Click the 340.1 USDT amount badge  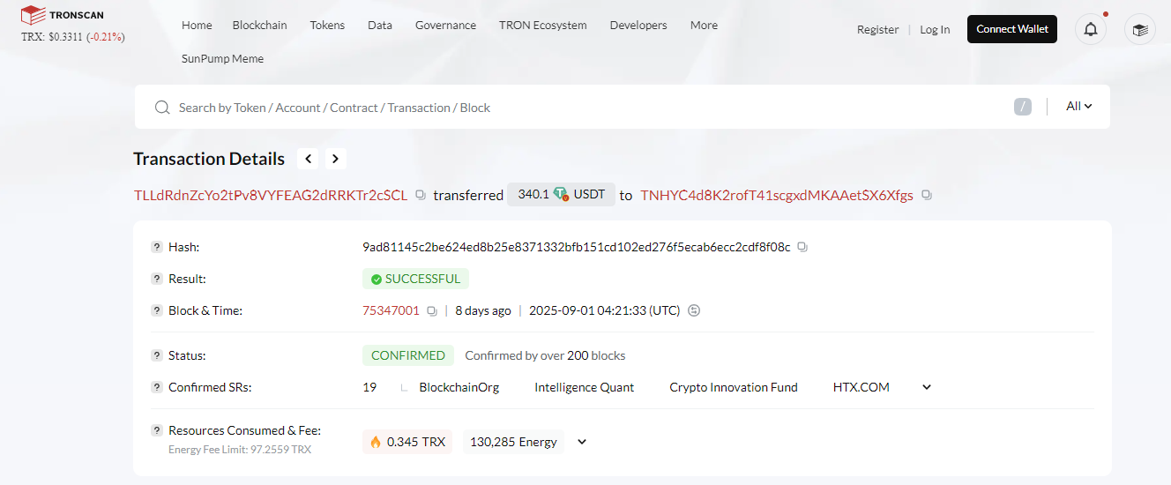tap(561, 194)
